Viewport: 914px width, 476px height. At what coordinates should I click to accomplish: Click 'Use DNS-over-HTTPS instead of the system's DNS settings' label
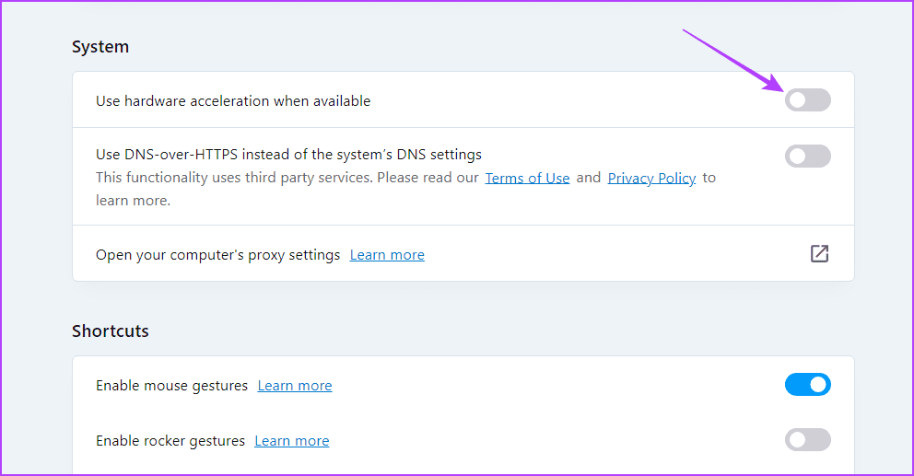(288, 155)
